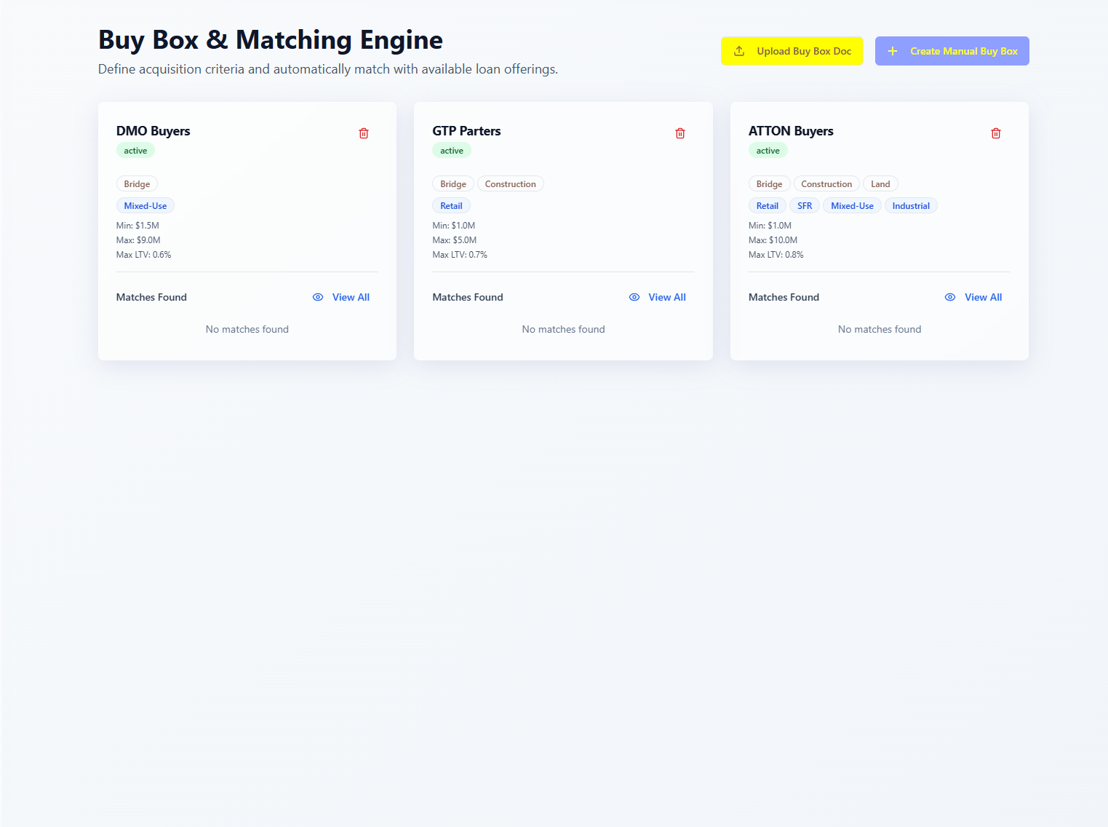Click the Construction tag in GTP Parters
The height and width of the screenshot is (827, 1108).
(510, 184)
